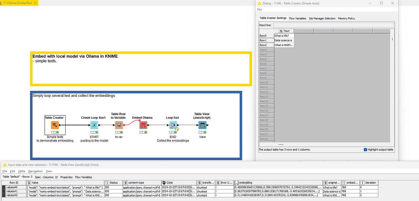Viewport: 419px width, 201px height.
Task: Select the Row0 cell containing What is life?
Action: point(283,36)
